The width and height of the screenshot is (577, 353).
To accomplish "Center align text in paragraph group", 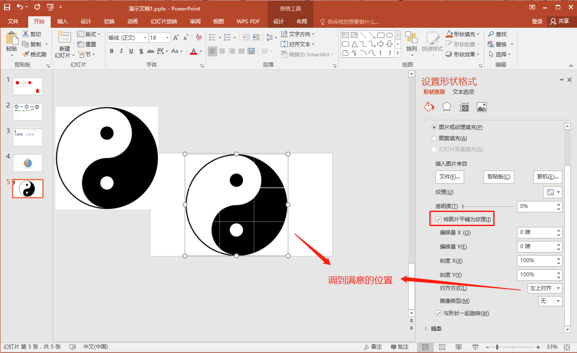I will point(222,52).
